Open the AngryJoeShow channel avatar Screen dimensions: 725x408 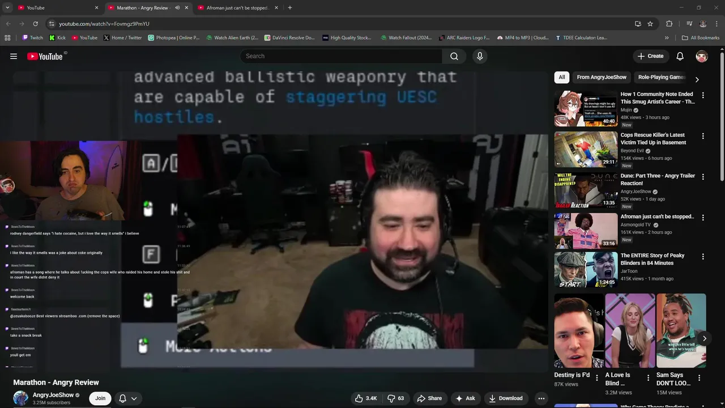point(21,398)
